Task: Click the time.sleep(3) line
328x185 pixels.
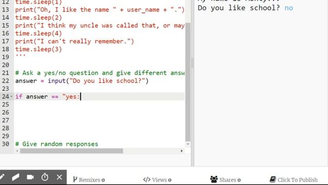Action: [38, 49]
